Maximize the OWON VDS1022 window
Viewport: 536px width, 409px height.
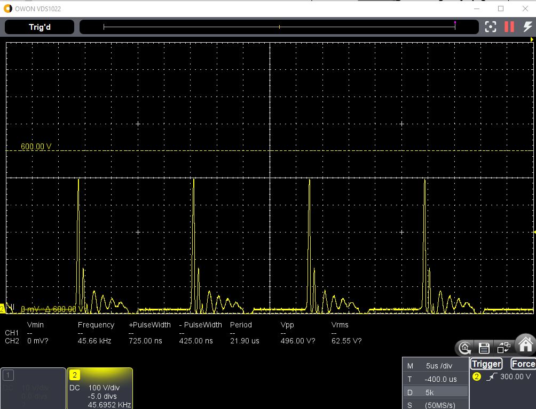(501, 9)
